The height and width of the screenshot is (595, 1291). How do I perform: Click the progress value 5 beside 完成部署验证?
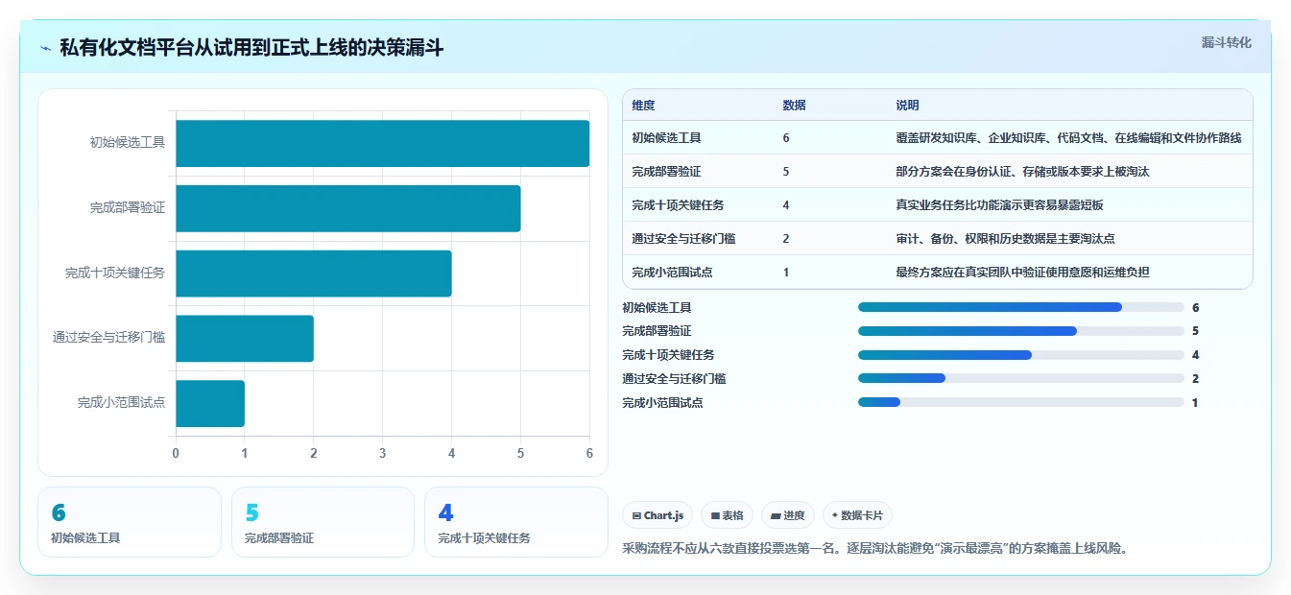pos(1196,331)
